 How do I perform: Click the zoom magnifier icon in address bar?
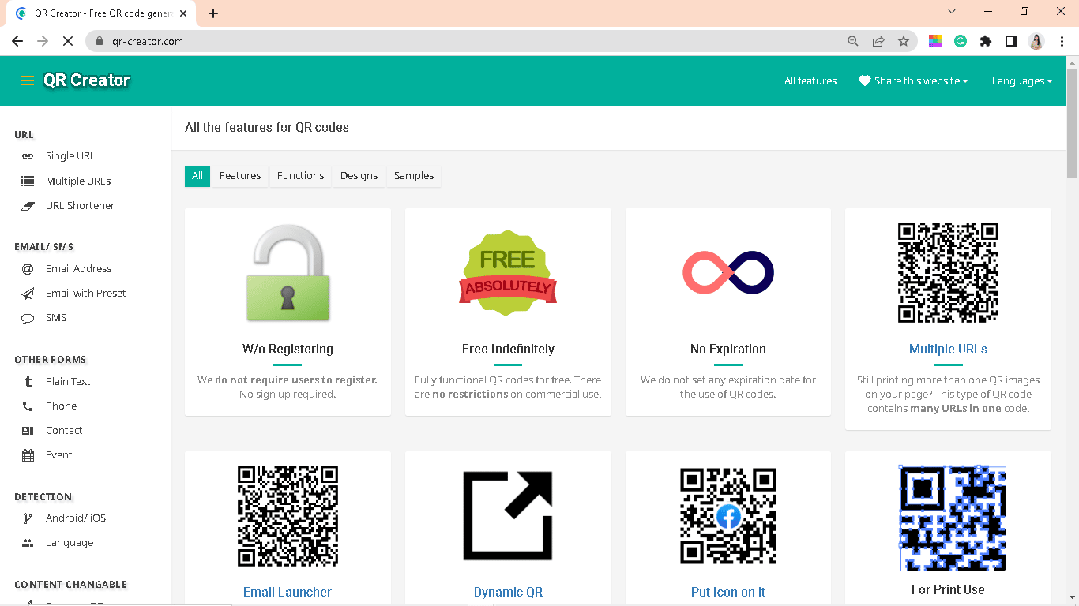click(853, 41)
